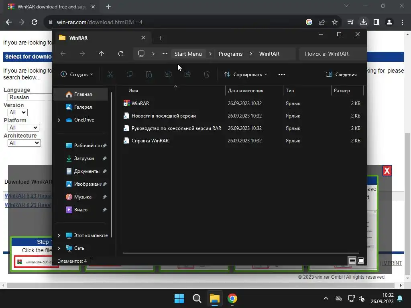This screenshot has height=308, width=411.
Task: Go up one folder level in Explorer
Action: point(102,54)
